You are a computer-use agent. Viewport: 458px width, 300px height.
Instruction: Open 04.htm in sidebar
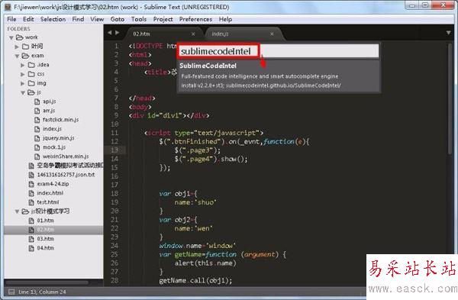(x=45, y=248)
